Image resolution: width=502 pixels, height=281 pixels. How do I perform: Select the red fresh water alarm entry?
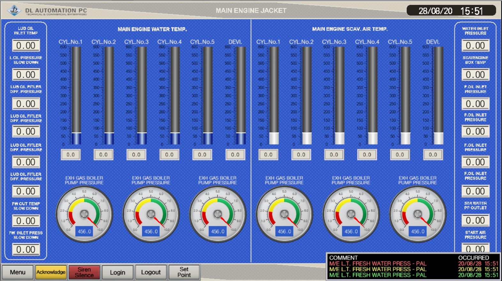coord(378,264)
